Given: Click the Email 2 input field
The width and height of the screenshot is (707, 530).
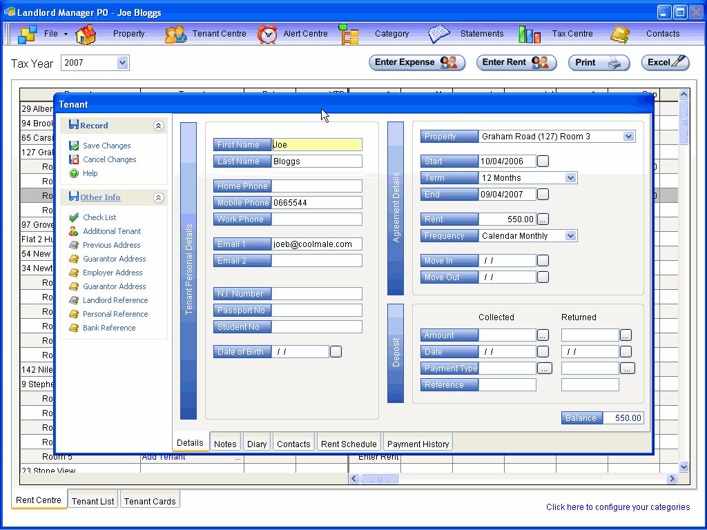Looking at the screenshot, I should [316, 261].
